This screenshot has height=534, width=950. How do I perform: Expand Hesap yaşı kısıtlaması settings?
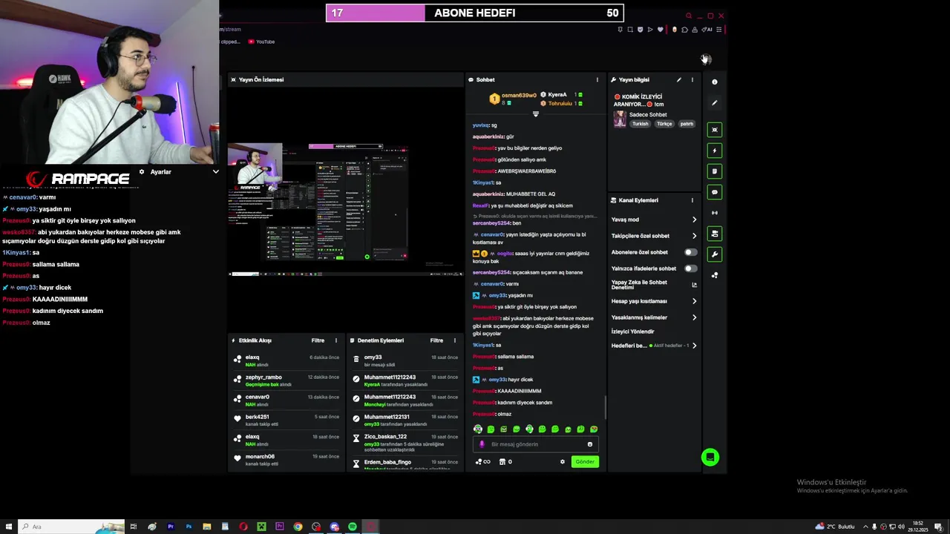pos(694,301)
